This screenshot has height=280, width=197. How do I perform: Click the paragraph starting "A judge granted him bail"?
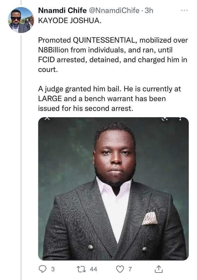pos(108,98)
